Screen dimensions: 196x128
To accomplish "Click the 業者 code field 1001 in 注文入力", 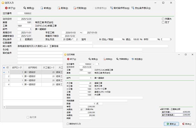I will (24, 22).
